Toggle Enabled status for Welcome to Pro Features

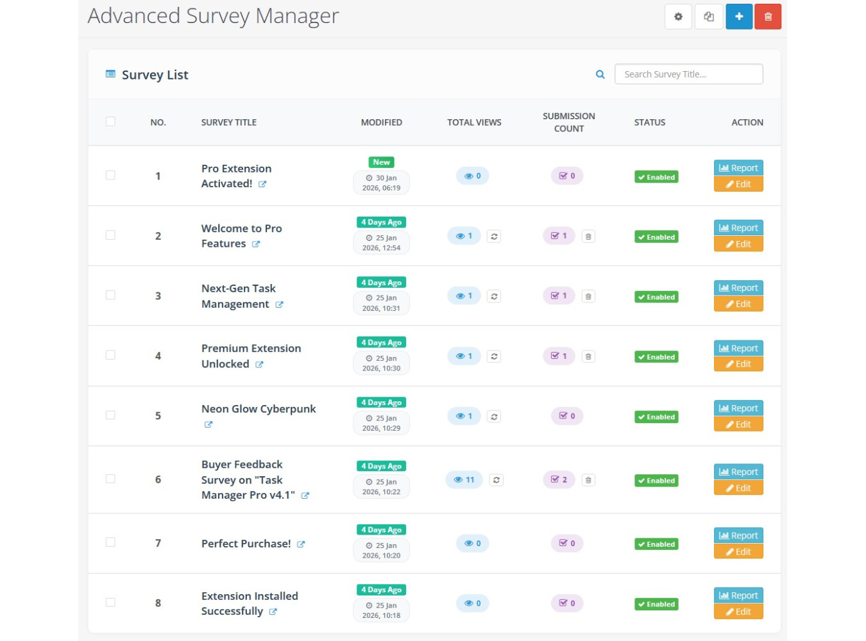pos(656,237)
